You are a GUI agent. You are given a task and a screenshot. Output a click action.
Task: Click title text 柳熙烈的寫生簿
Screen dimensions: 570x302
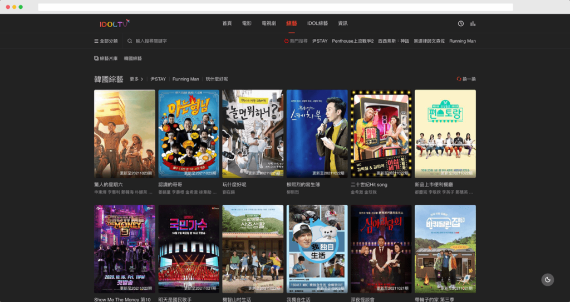pyautogui.click(x=303, y=184)
